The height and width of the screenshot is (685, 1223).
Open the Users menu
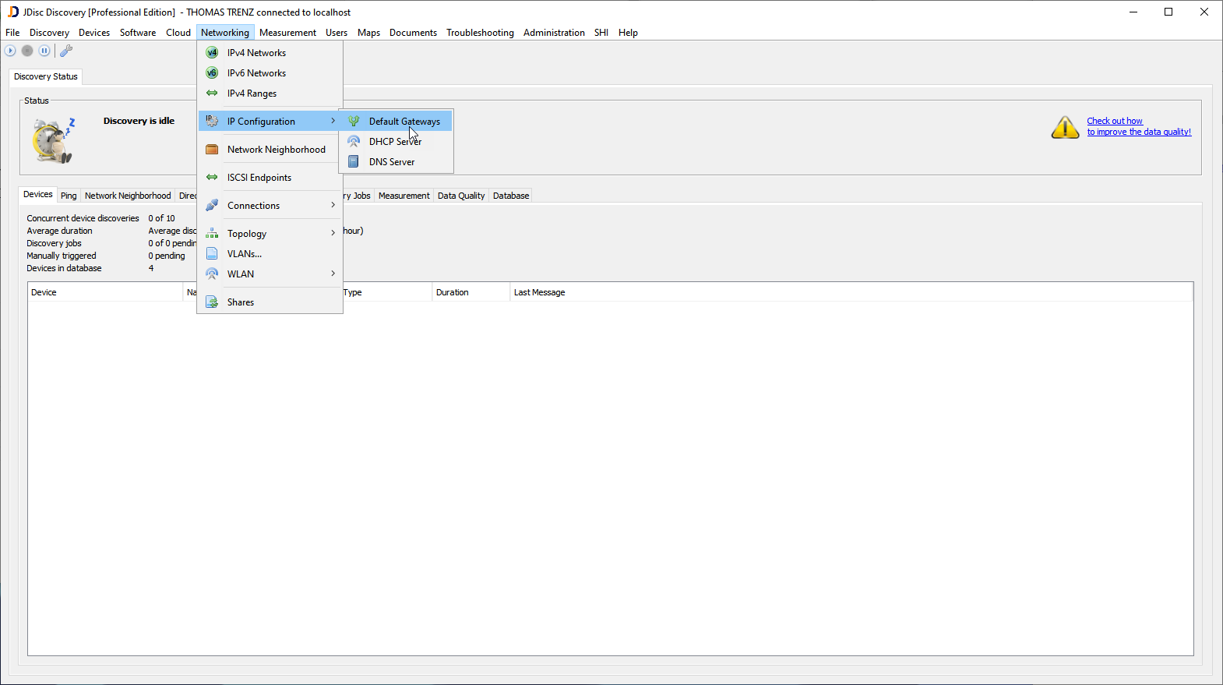pyautogui.click(x=337, y=33)
